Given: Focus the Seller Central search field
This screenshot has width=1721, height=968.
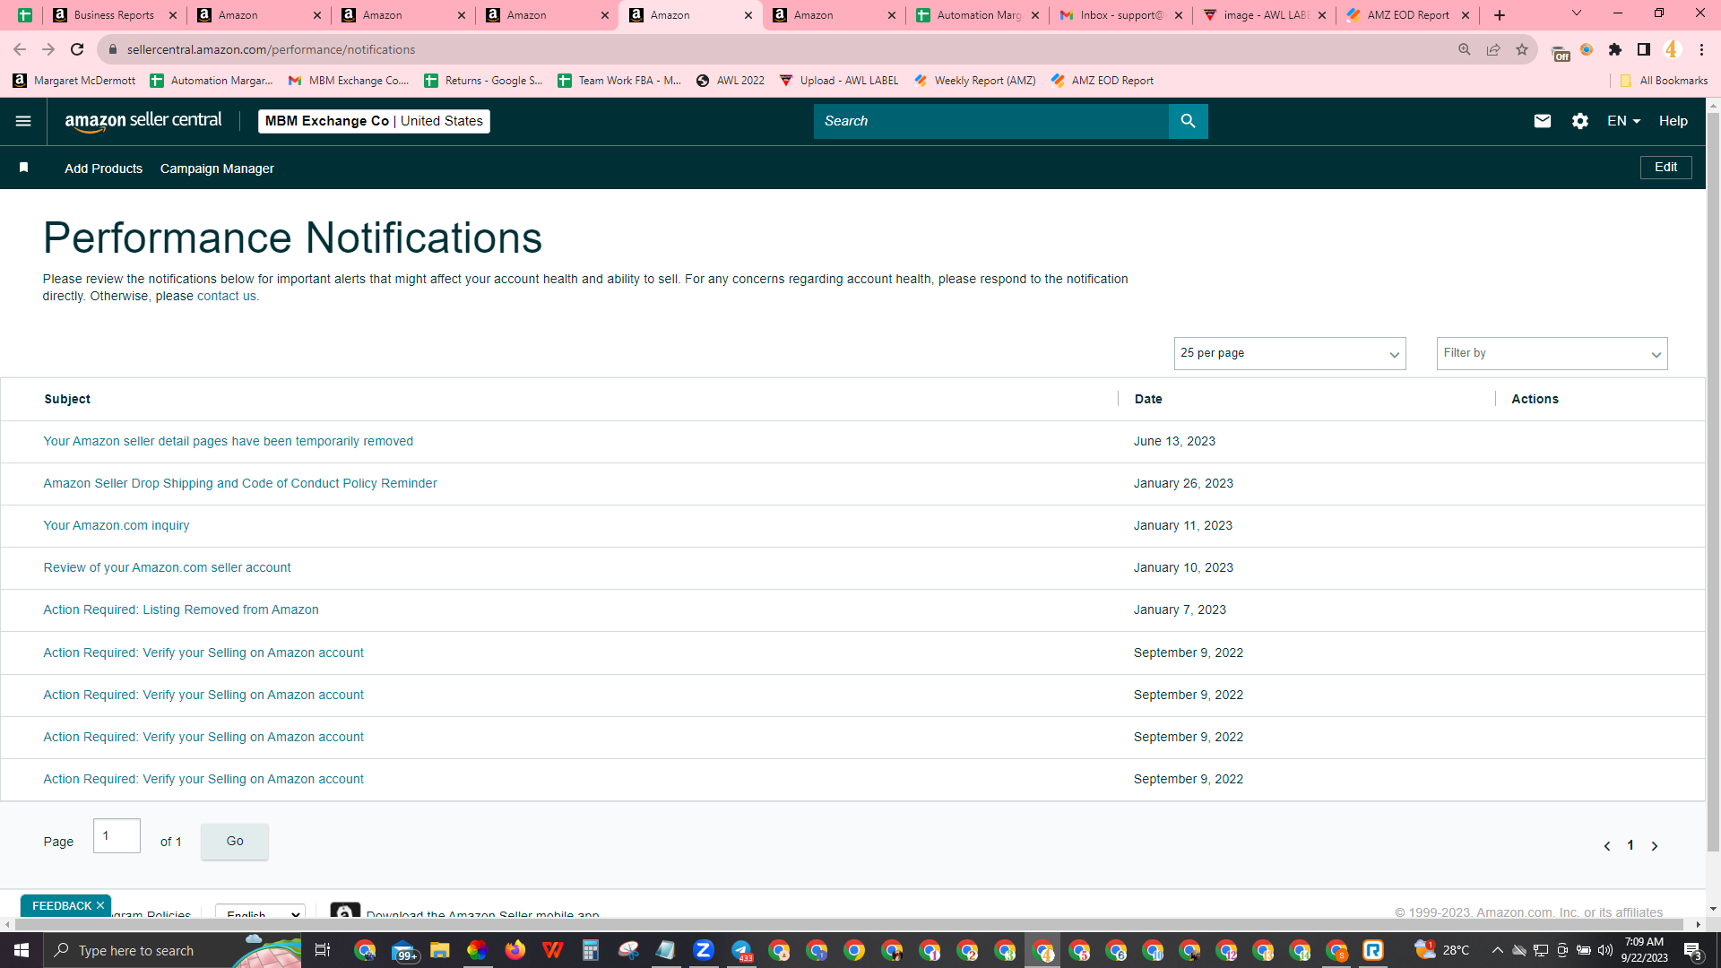Looking at the screenshot, I should coord(990,121).
